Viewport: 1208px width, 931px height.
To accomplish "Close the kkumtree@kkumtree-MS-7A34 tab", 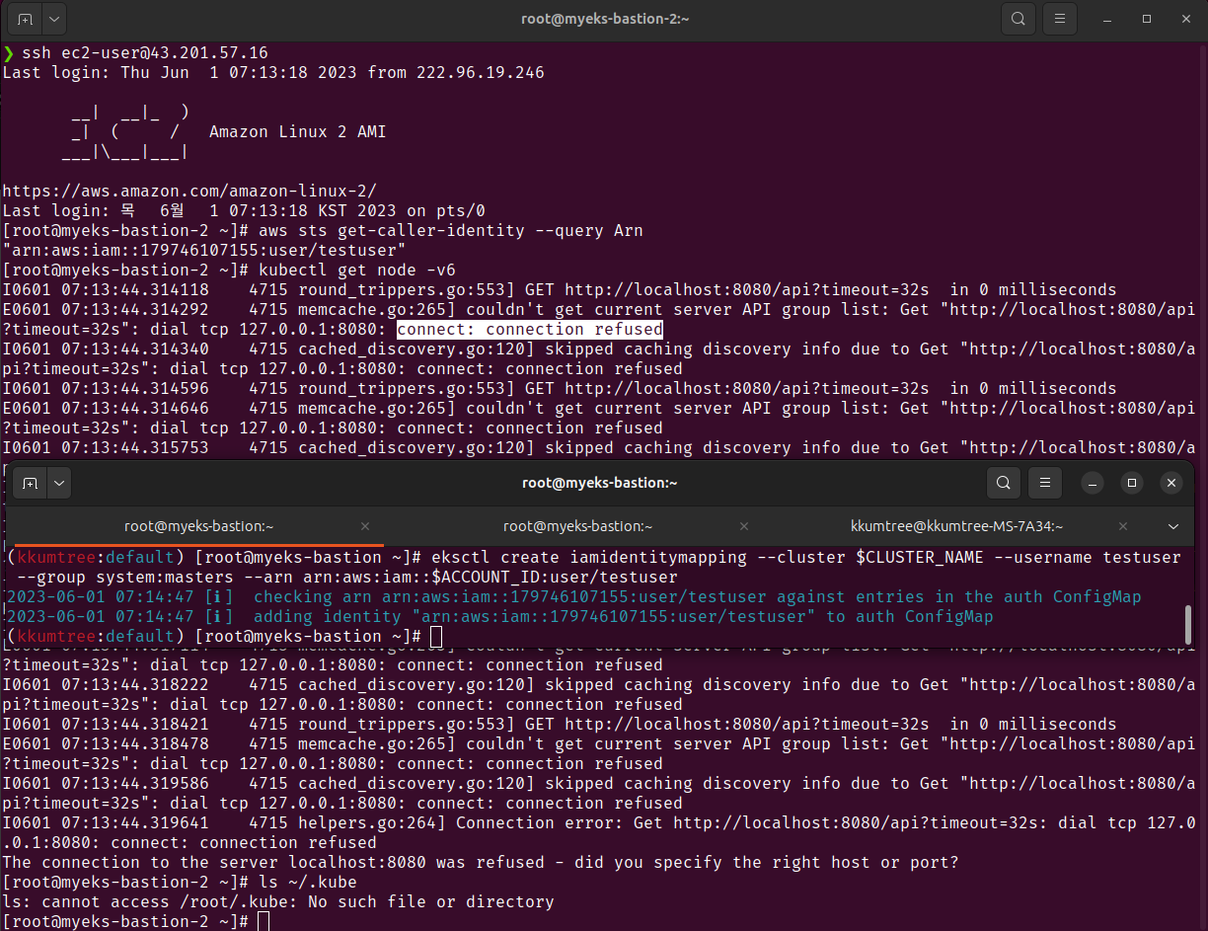I will [1123, 526].
